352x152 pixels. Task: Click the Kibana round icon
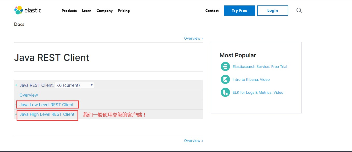click(225, 79)
